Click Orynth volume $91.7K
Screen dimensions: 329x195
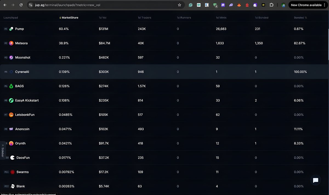click(104, 143)
